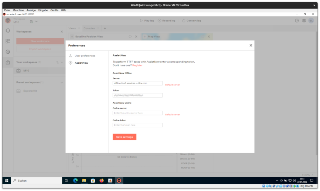Open the Anzeige menu
The height and width of the screenshot is (191, 320).
point(31,10)
